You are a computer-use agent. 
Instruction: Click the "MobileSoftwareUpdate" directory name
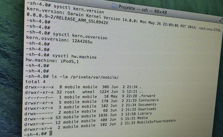156,122
